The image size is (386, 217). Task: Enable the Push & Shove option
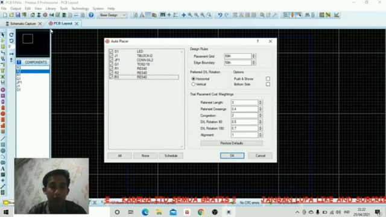click(x=268, y=79)
